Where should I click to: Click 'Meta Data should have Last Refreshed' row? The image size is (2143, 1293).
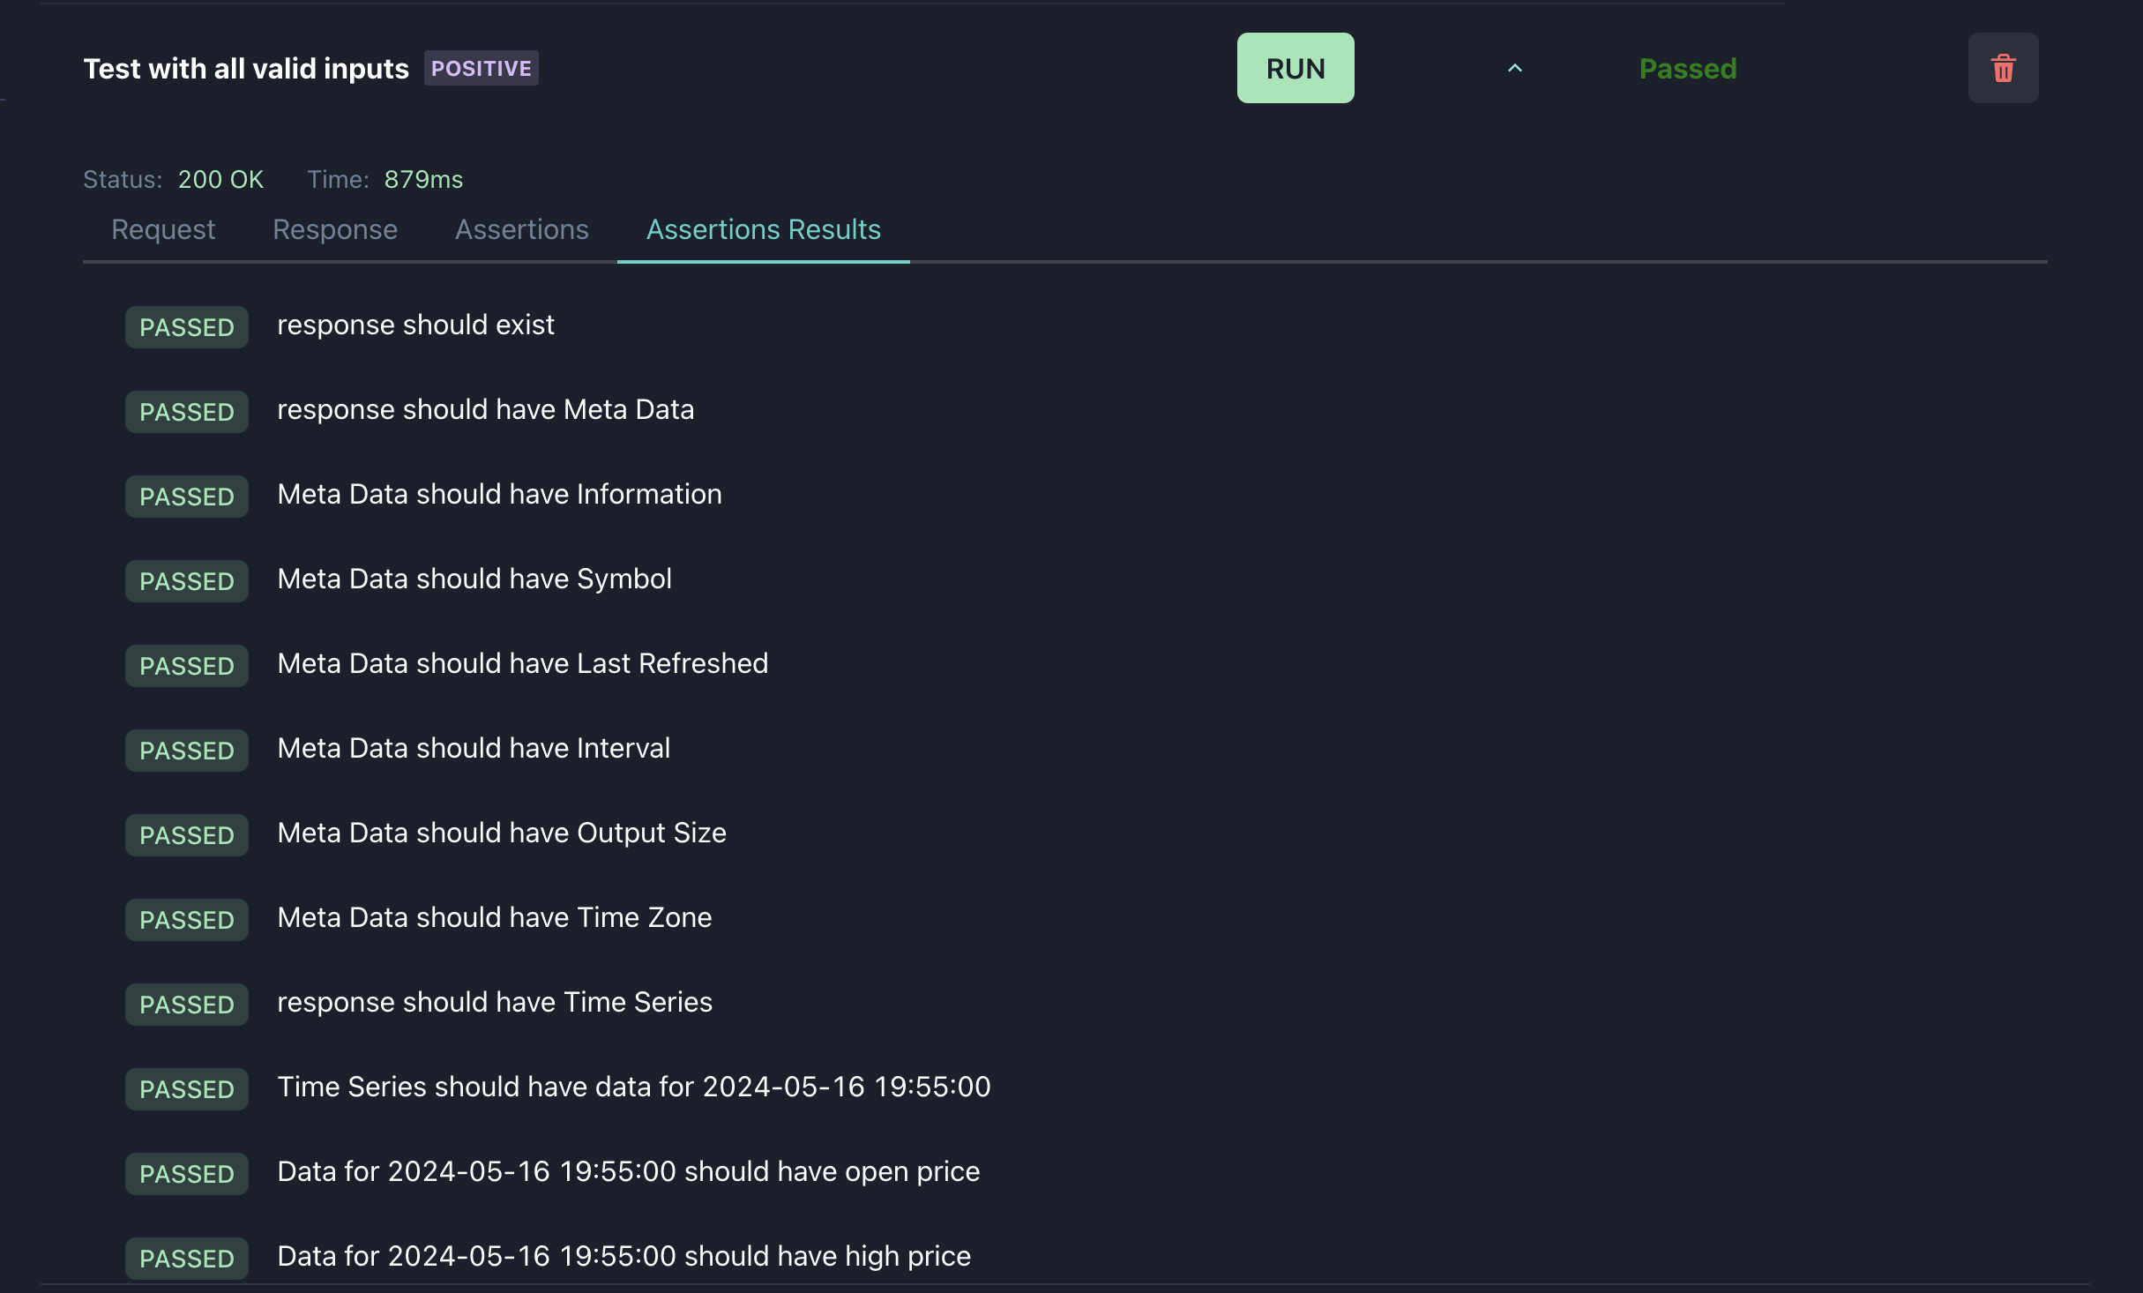coord(522,663)
